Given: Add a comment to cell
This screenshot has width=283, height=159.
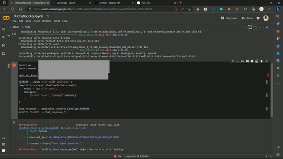Looking at the screenshot, I should tap(247, 61).
